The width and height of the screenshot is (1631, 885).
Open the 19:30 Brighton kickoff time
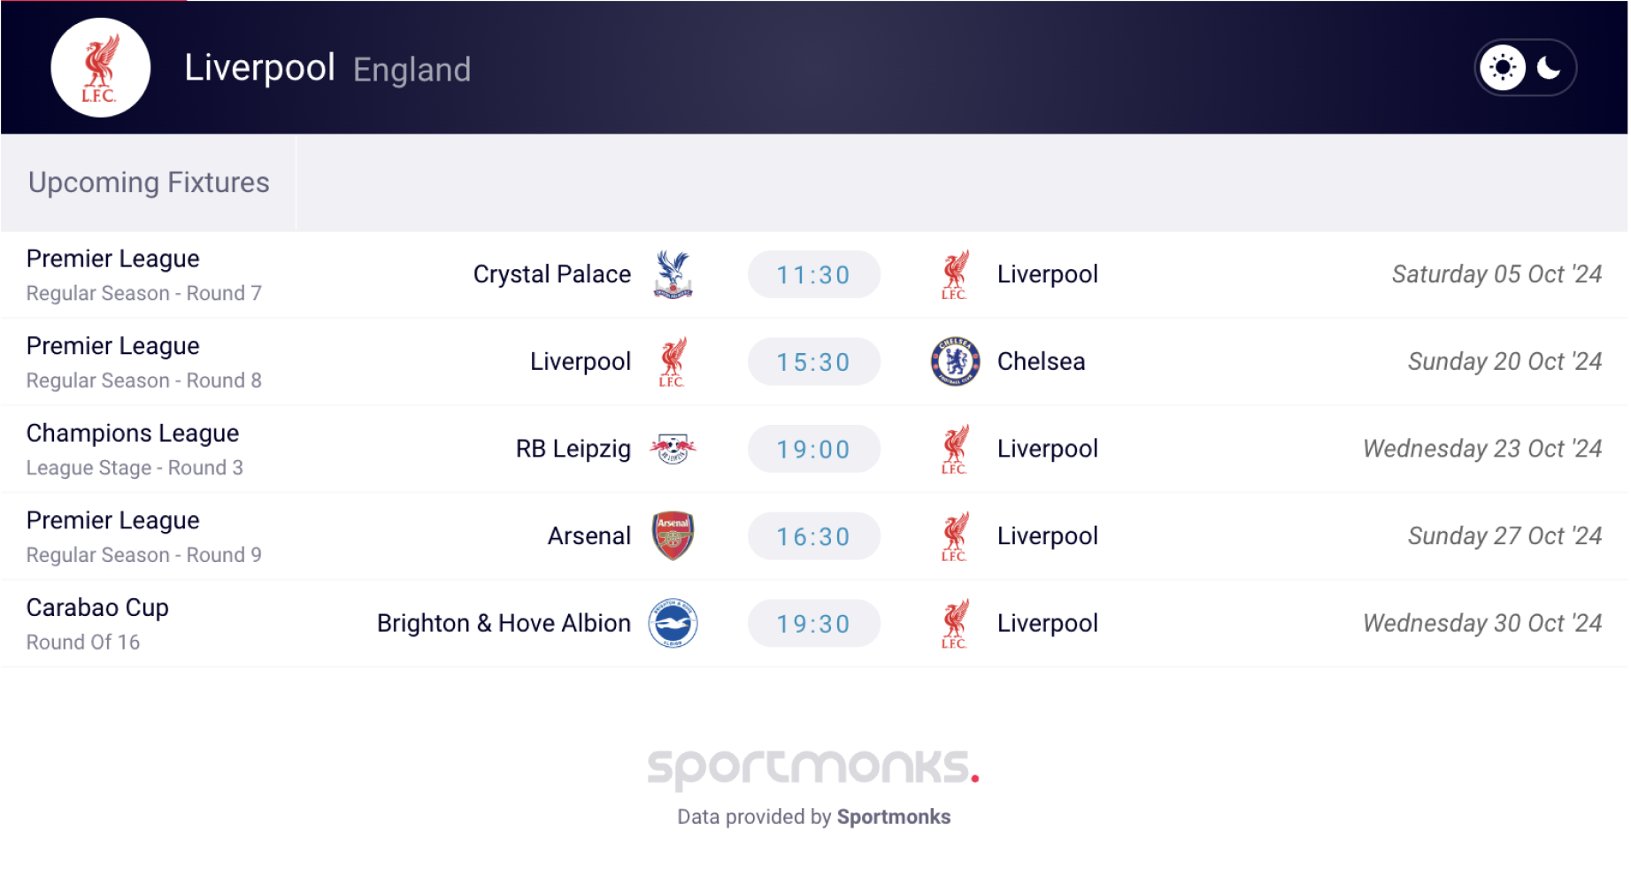(813, 624)
